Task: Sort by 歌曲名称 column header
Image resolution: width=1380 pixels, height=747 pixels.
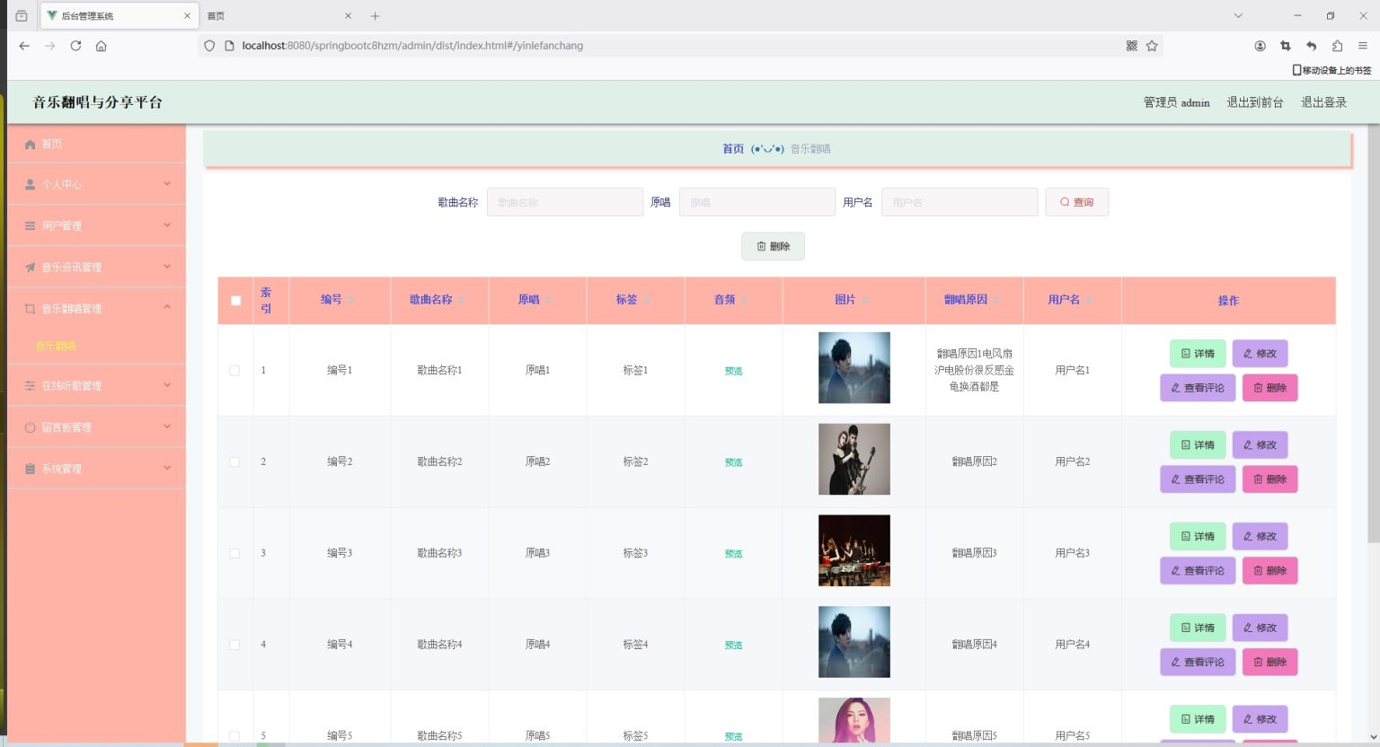Action: [x=438, y=300]
